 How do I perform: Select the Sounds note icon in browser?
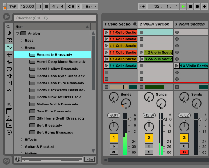pyautogui.click(x=9, y=33)
